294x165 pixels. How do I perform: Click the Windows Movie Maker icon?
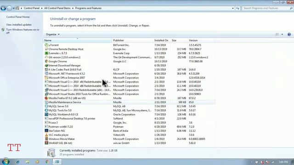[46, 139]
